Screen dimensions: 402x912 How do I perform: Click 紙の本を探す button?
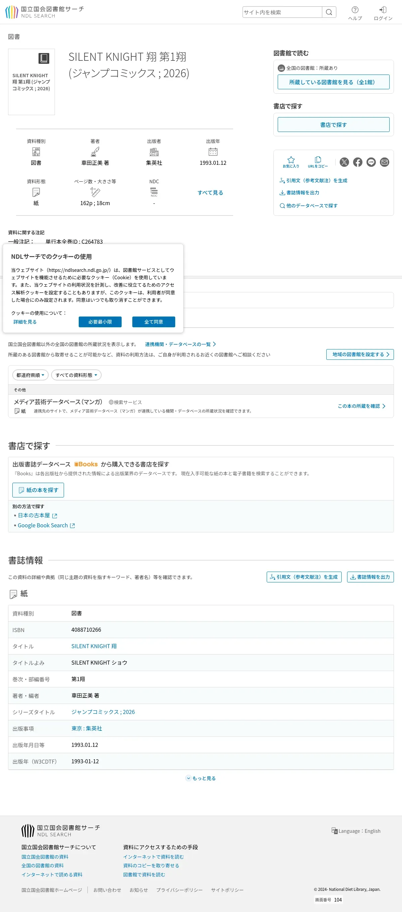(x=38, y=490)
